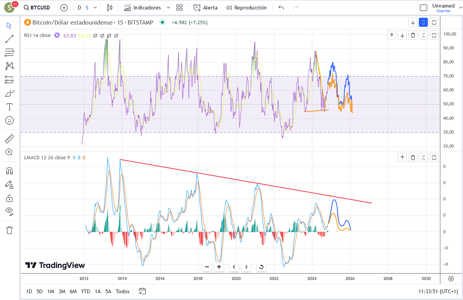This screenshot has height=300, width=463.
Task: Select the text annotation tool
Action: tap(9, 107)
